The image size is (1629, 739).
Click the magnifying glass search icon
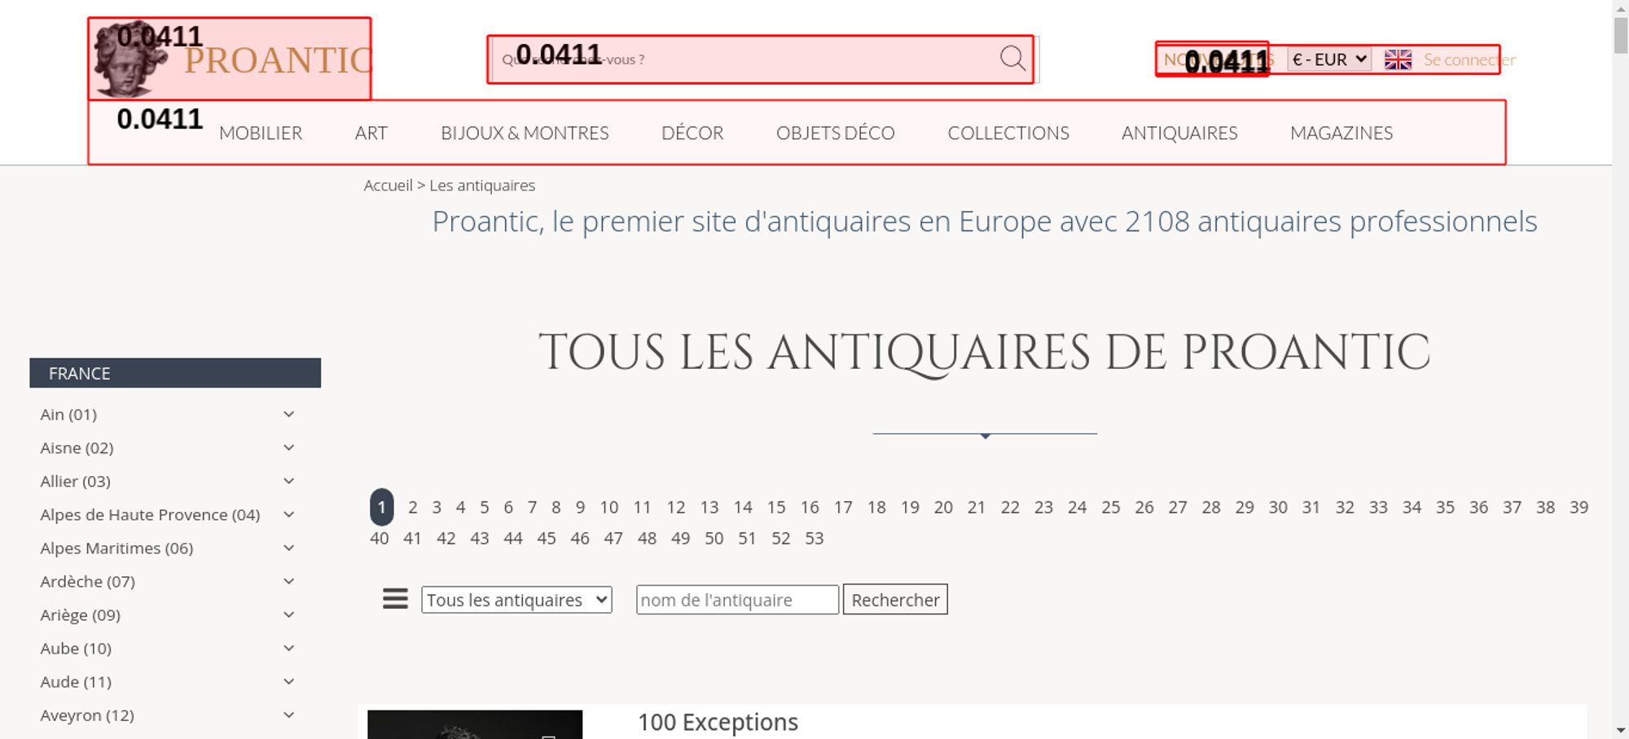(1012, 59)
